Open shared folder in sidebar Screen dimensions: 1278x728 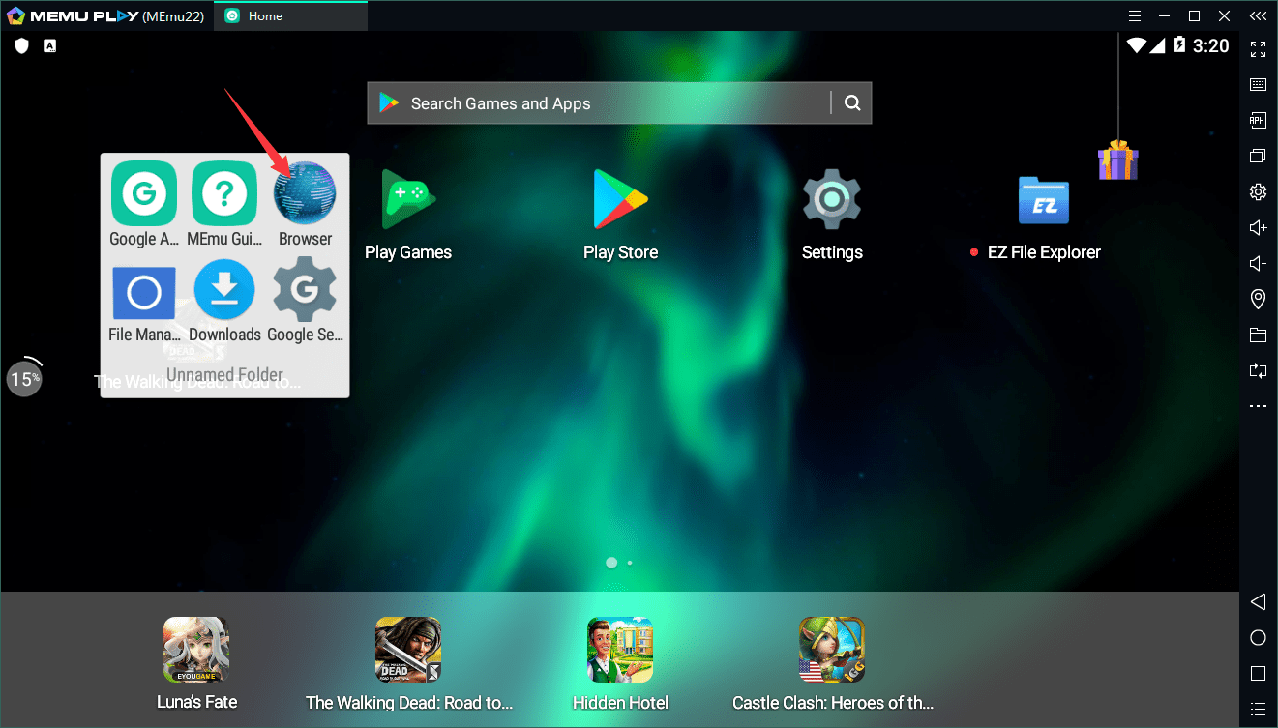[1258, 335]
